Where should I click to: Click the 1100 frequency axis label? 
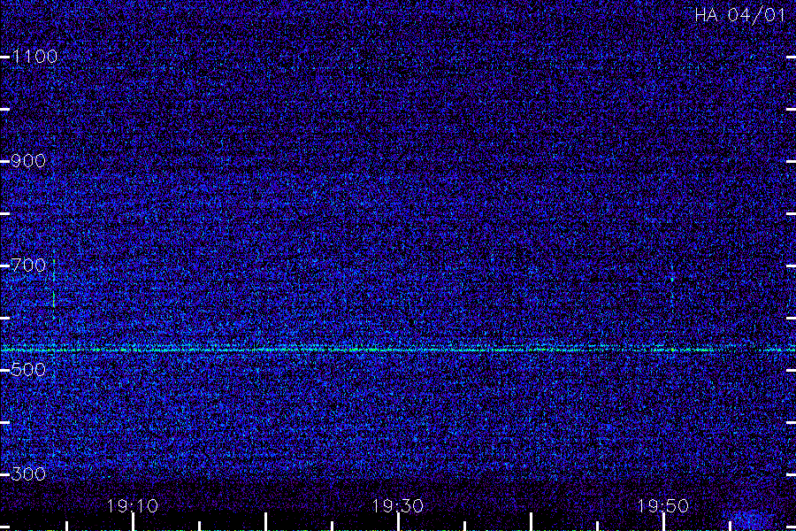coord(34,57)
